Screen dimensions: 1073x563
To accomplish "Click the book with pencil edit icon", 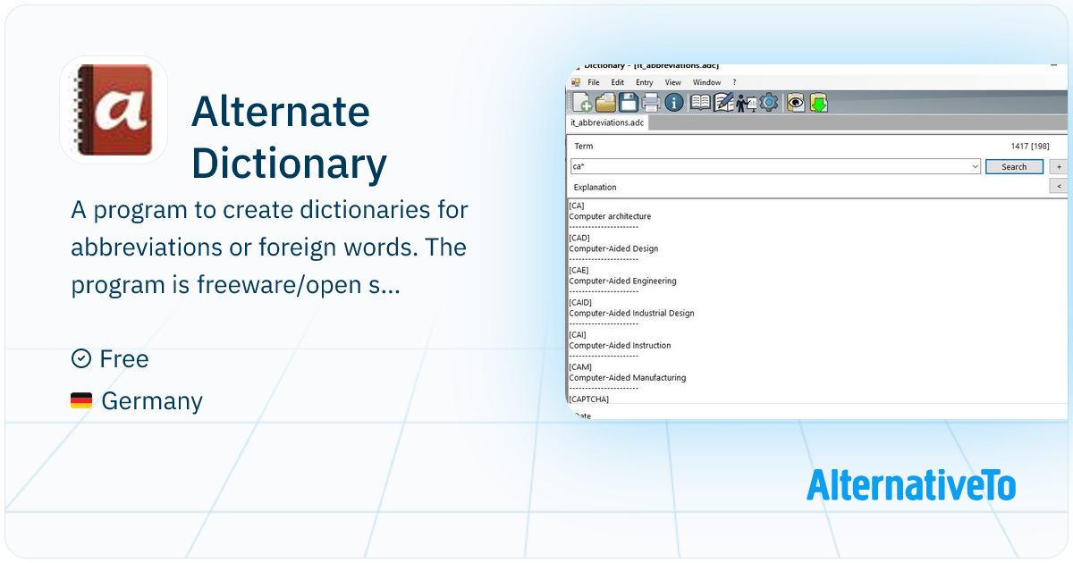I will click(x=723, y=103).
